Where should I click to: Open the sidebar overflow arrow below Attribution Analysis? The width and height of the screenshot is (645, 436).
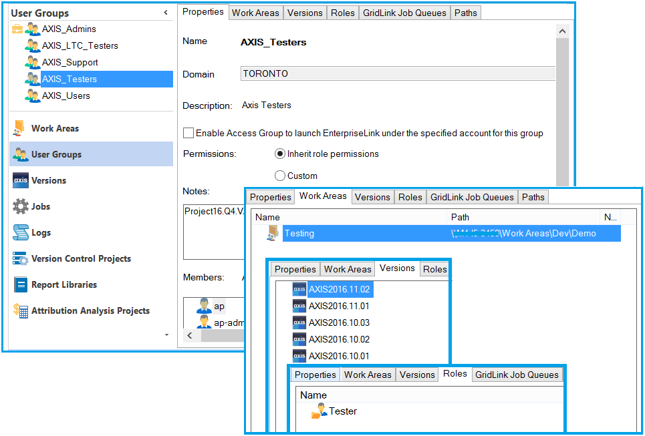166,335
